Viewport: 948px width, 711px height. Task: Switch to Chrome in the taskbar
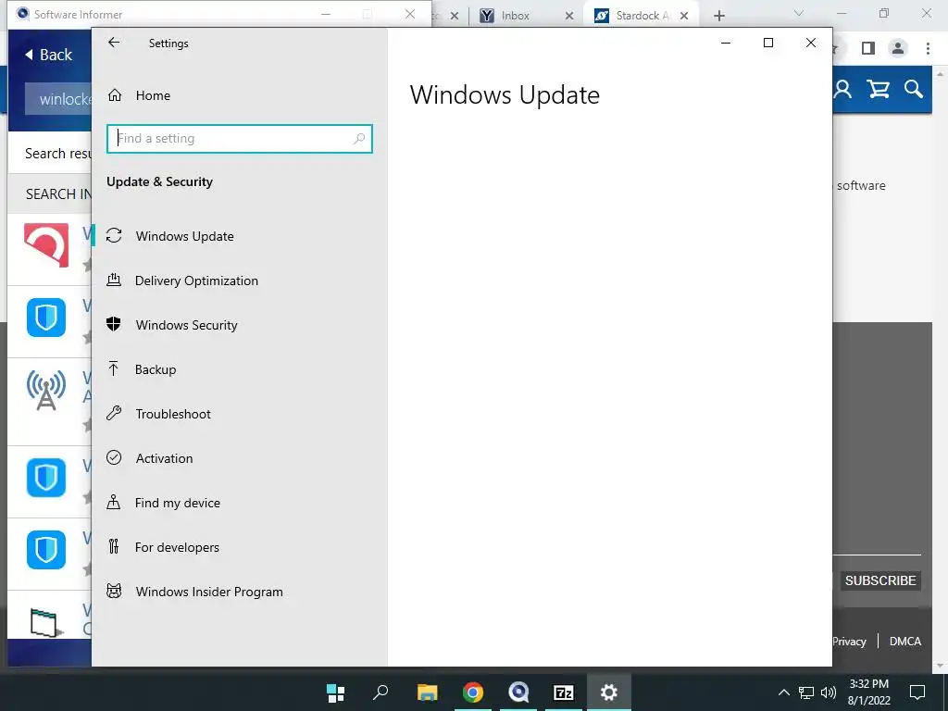coord(473,692)
